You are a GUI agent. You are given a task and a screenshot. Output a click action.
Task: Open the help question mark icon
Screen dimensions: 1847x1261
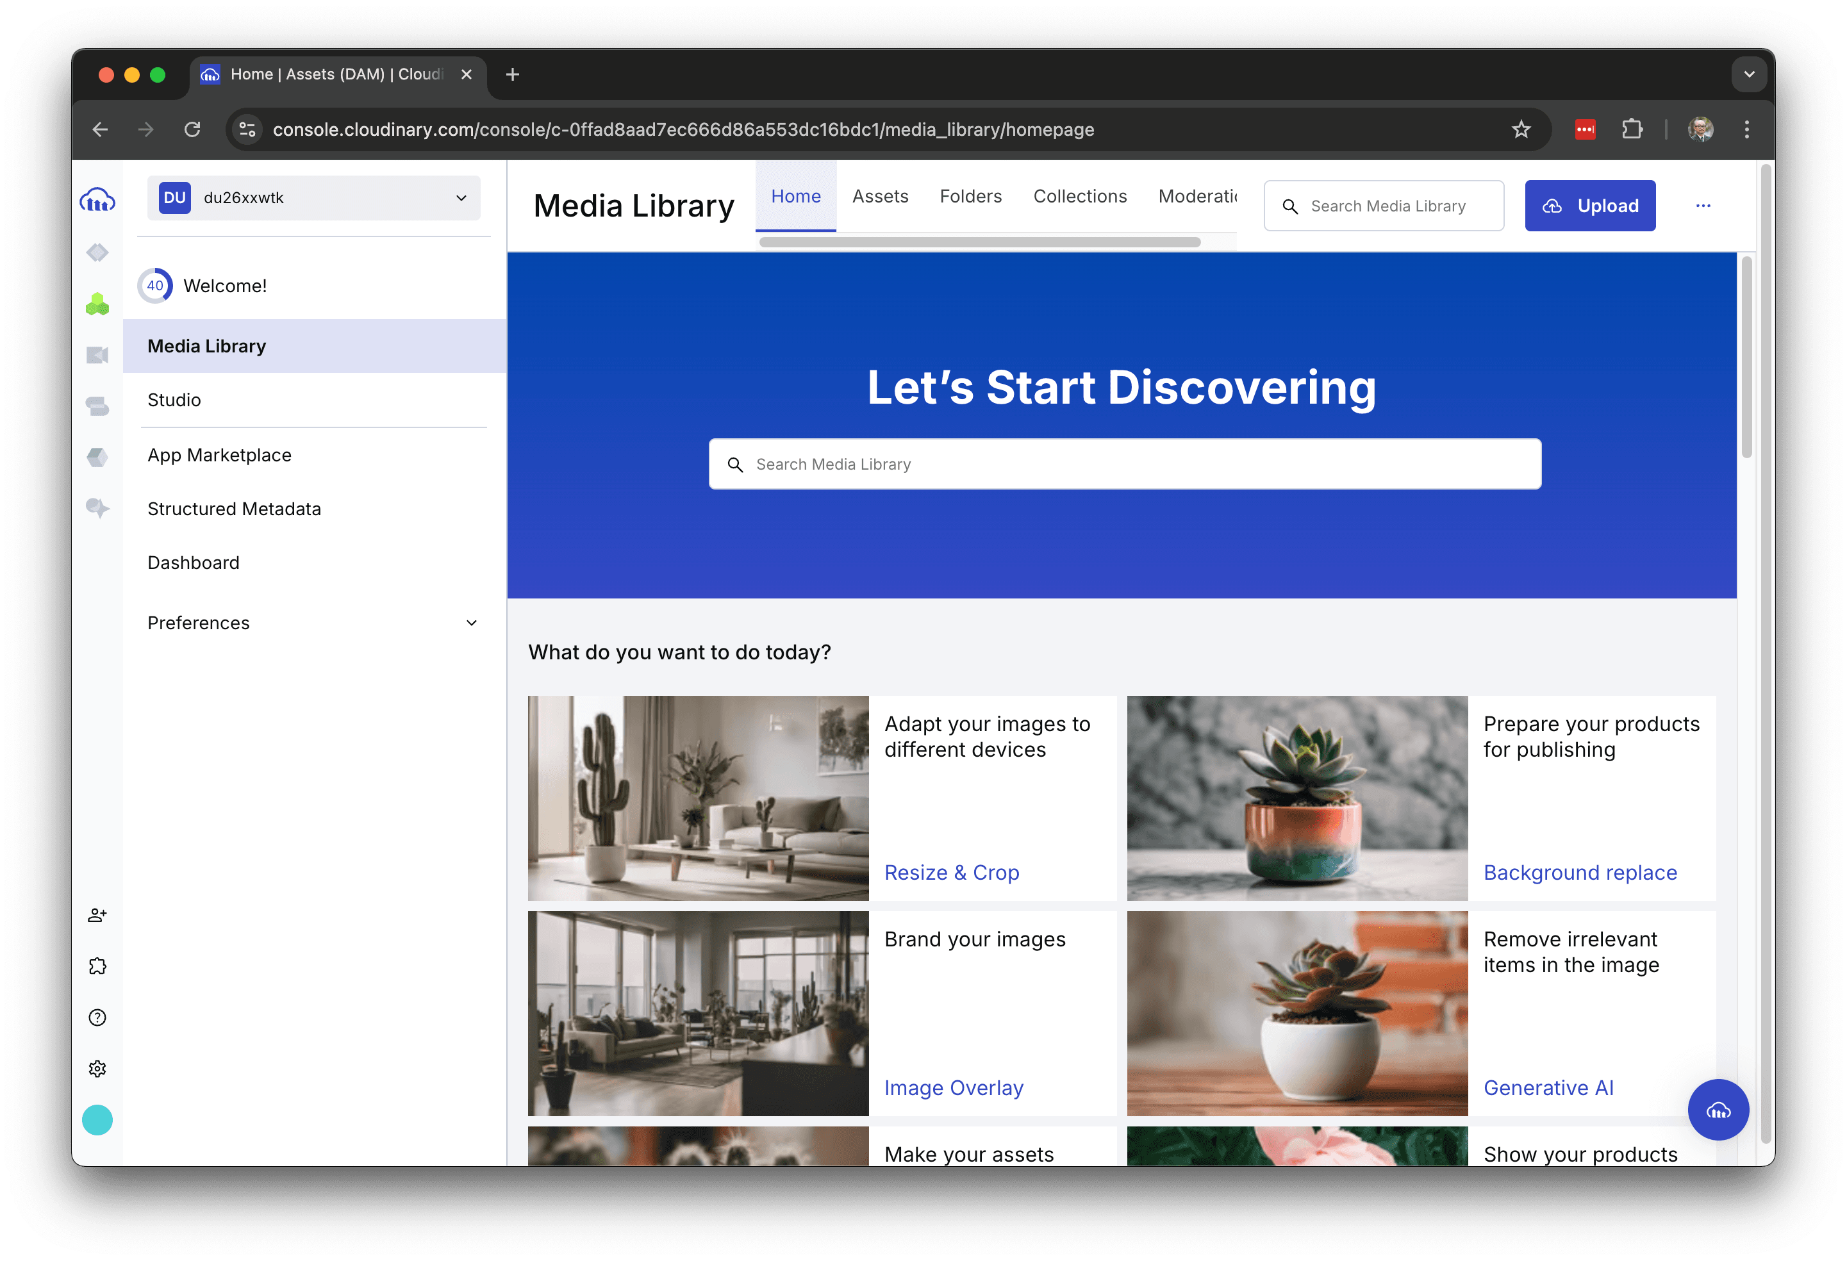pos(97,1018)
